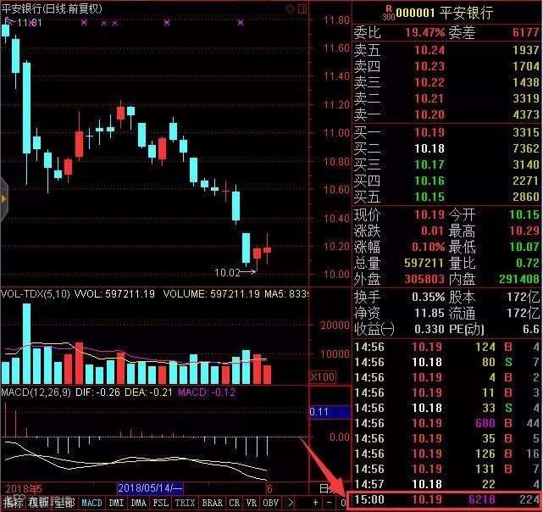
Task: Click the 委差 value 6177
Action: pyautogui.click(x=526, y=32)
